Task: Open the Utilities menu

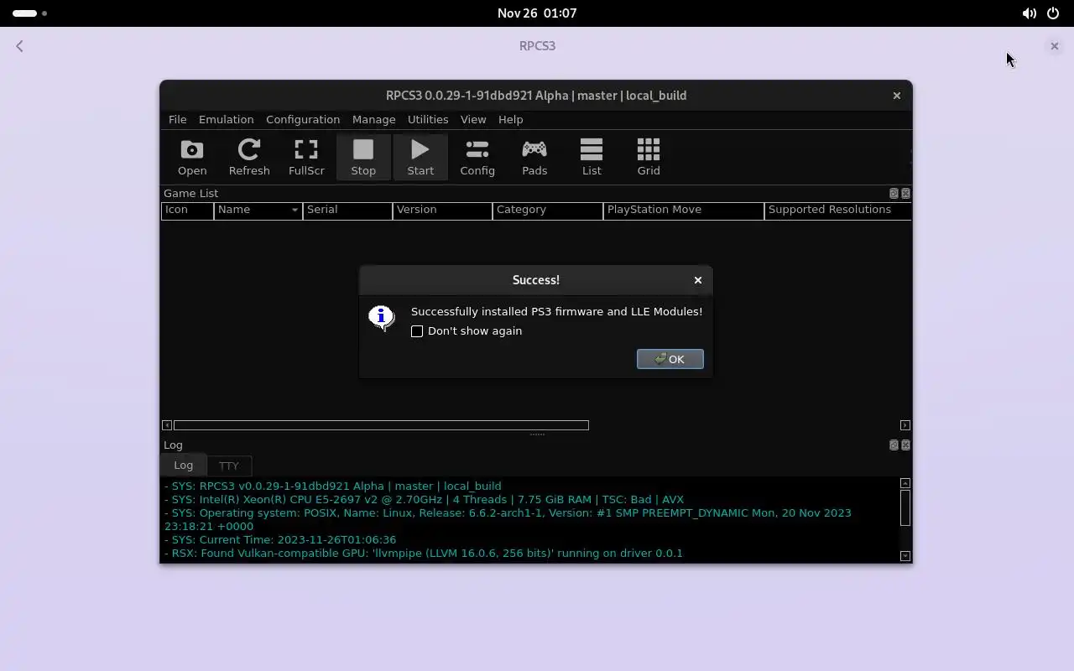Action: 428,120
